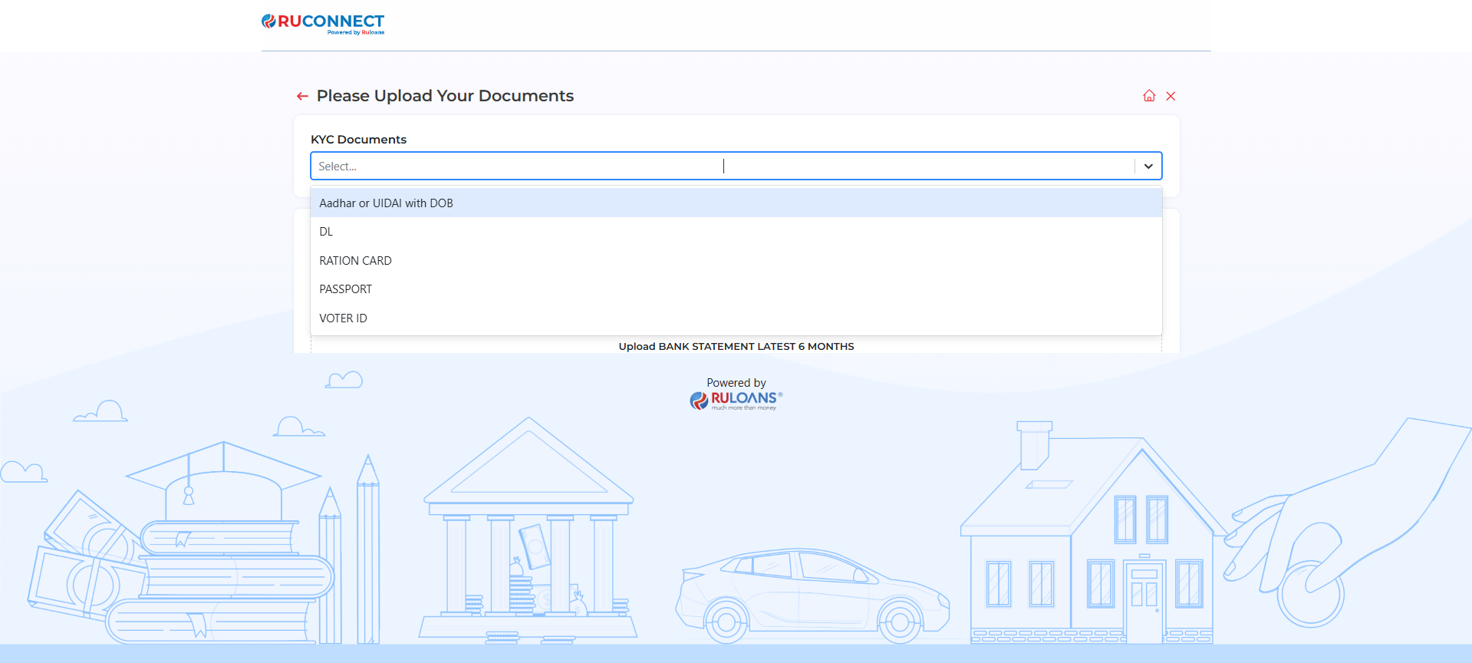
Task: Choose DL from the KYC list
Action: (326, 232)
